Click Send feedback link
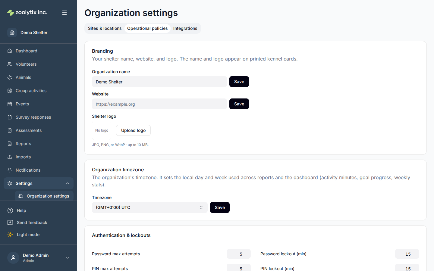Image resolution: width=434 pixels, height=271 pixels. (39, 223)
